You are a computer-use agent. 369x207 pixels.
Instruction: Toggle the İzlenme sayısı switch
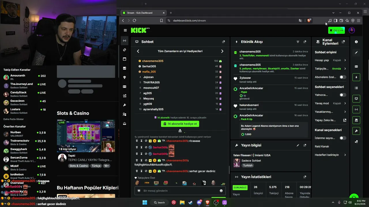(342, 138)
